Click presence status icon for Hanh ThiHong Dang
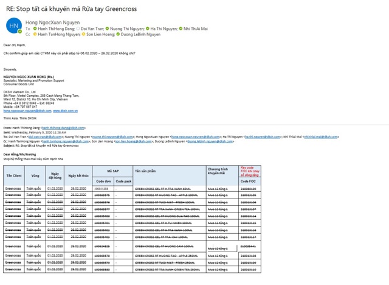The width and height of the screenshot is (389, 285). point(35,29)
